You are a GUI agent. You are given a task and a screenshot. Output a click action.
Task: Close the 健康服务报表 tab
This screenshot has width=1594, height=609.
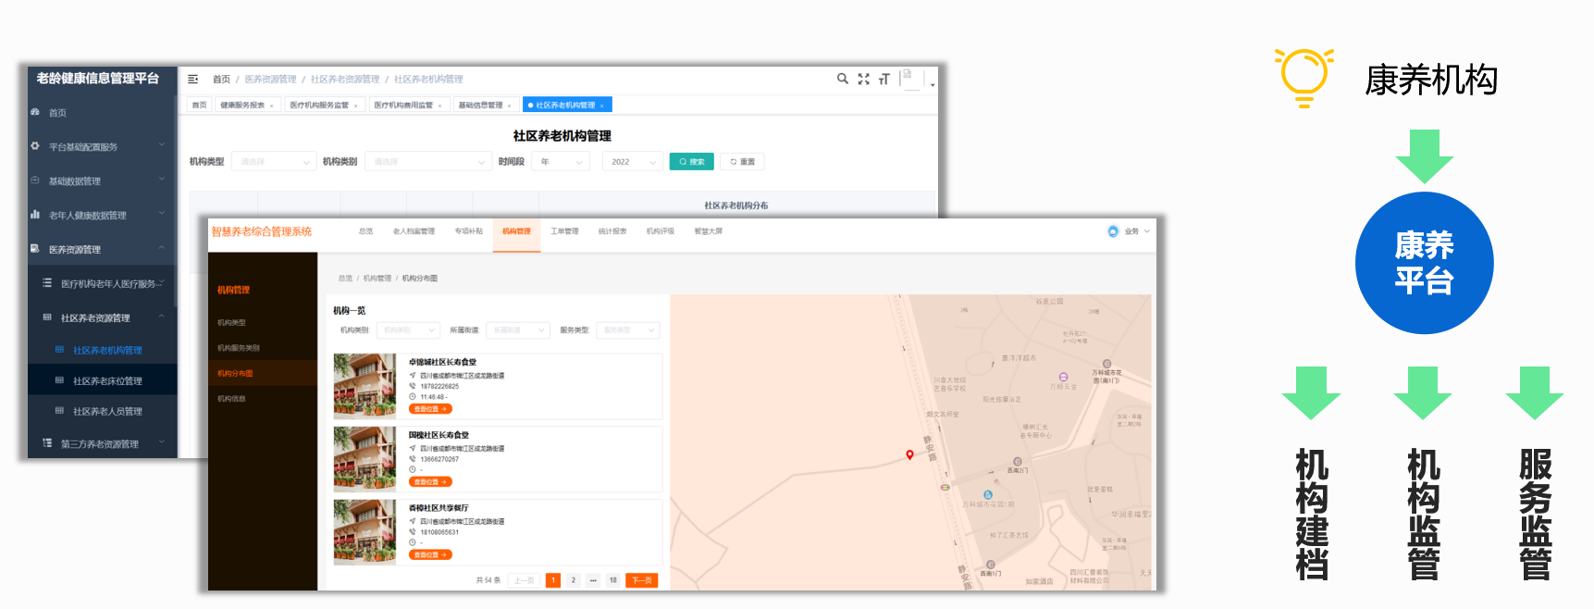coord(271,106)
